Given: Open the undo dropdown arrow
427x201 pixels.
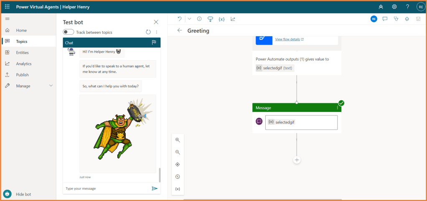Looking at the screenshot, I should pos(189,19).
